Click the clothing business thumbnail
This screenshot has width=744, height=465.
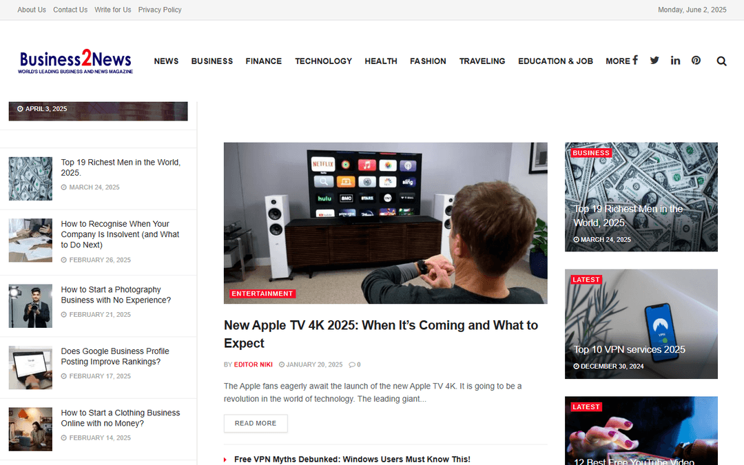pos(30,429)
